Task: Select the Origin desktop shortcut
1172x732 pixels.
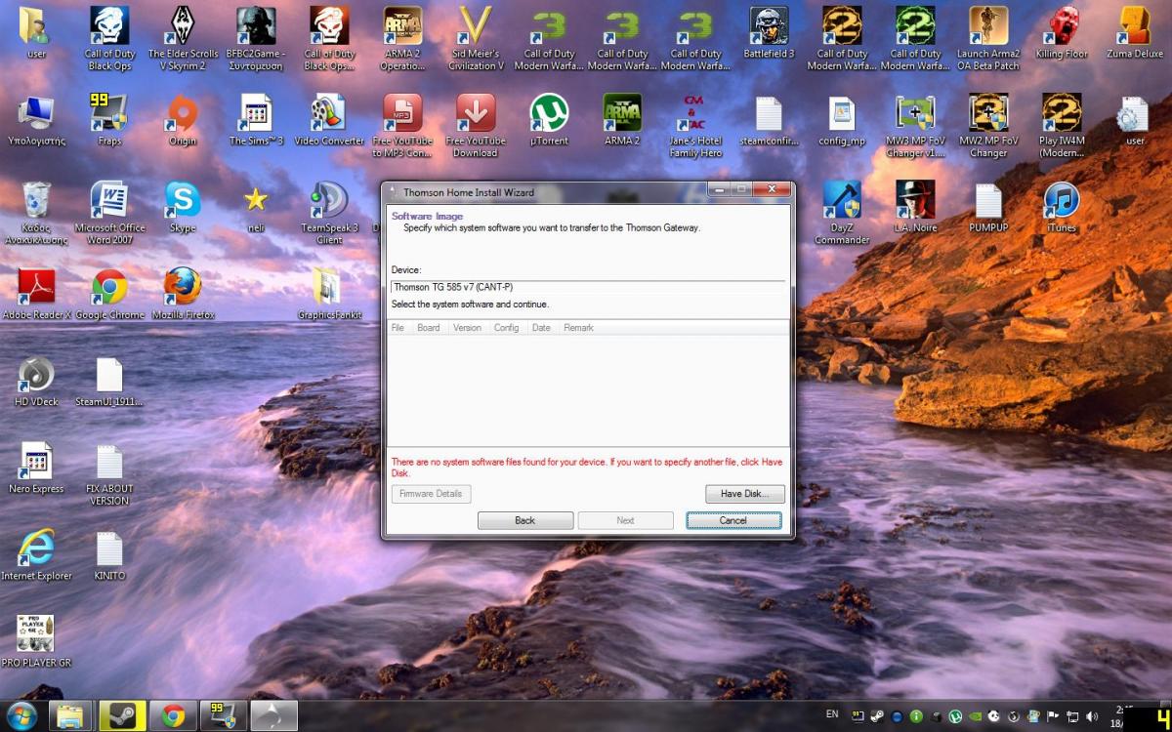Action: click(x=183, y=120)
